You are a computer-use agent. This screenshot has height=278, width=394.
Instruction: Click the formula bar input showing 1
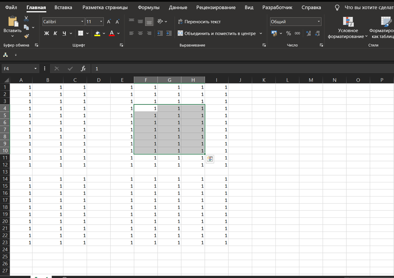243,69
